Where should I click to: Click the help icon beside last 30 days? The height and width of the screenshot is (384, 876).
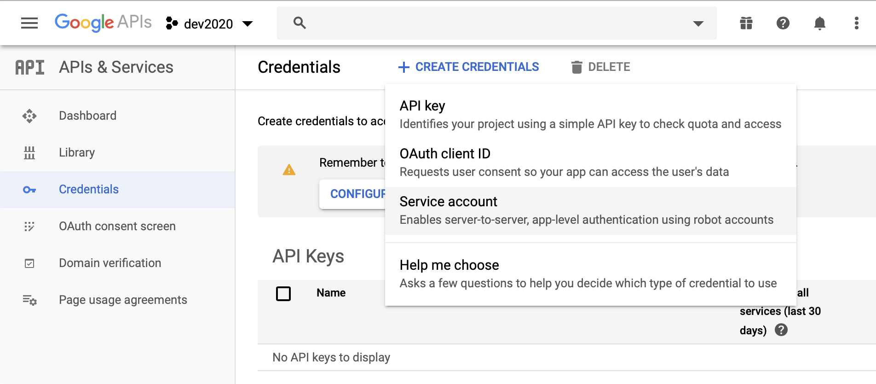click(x=781, y=330)
